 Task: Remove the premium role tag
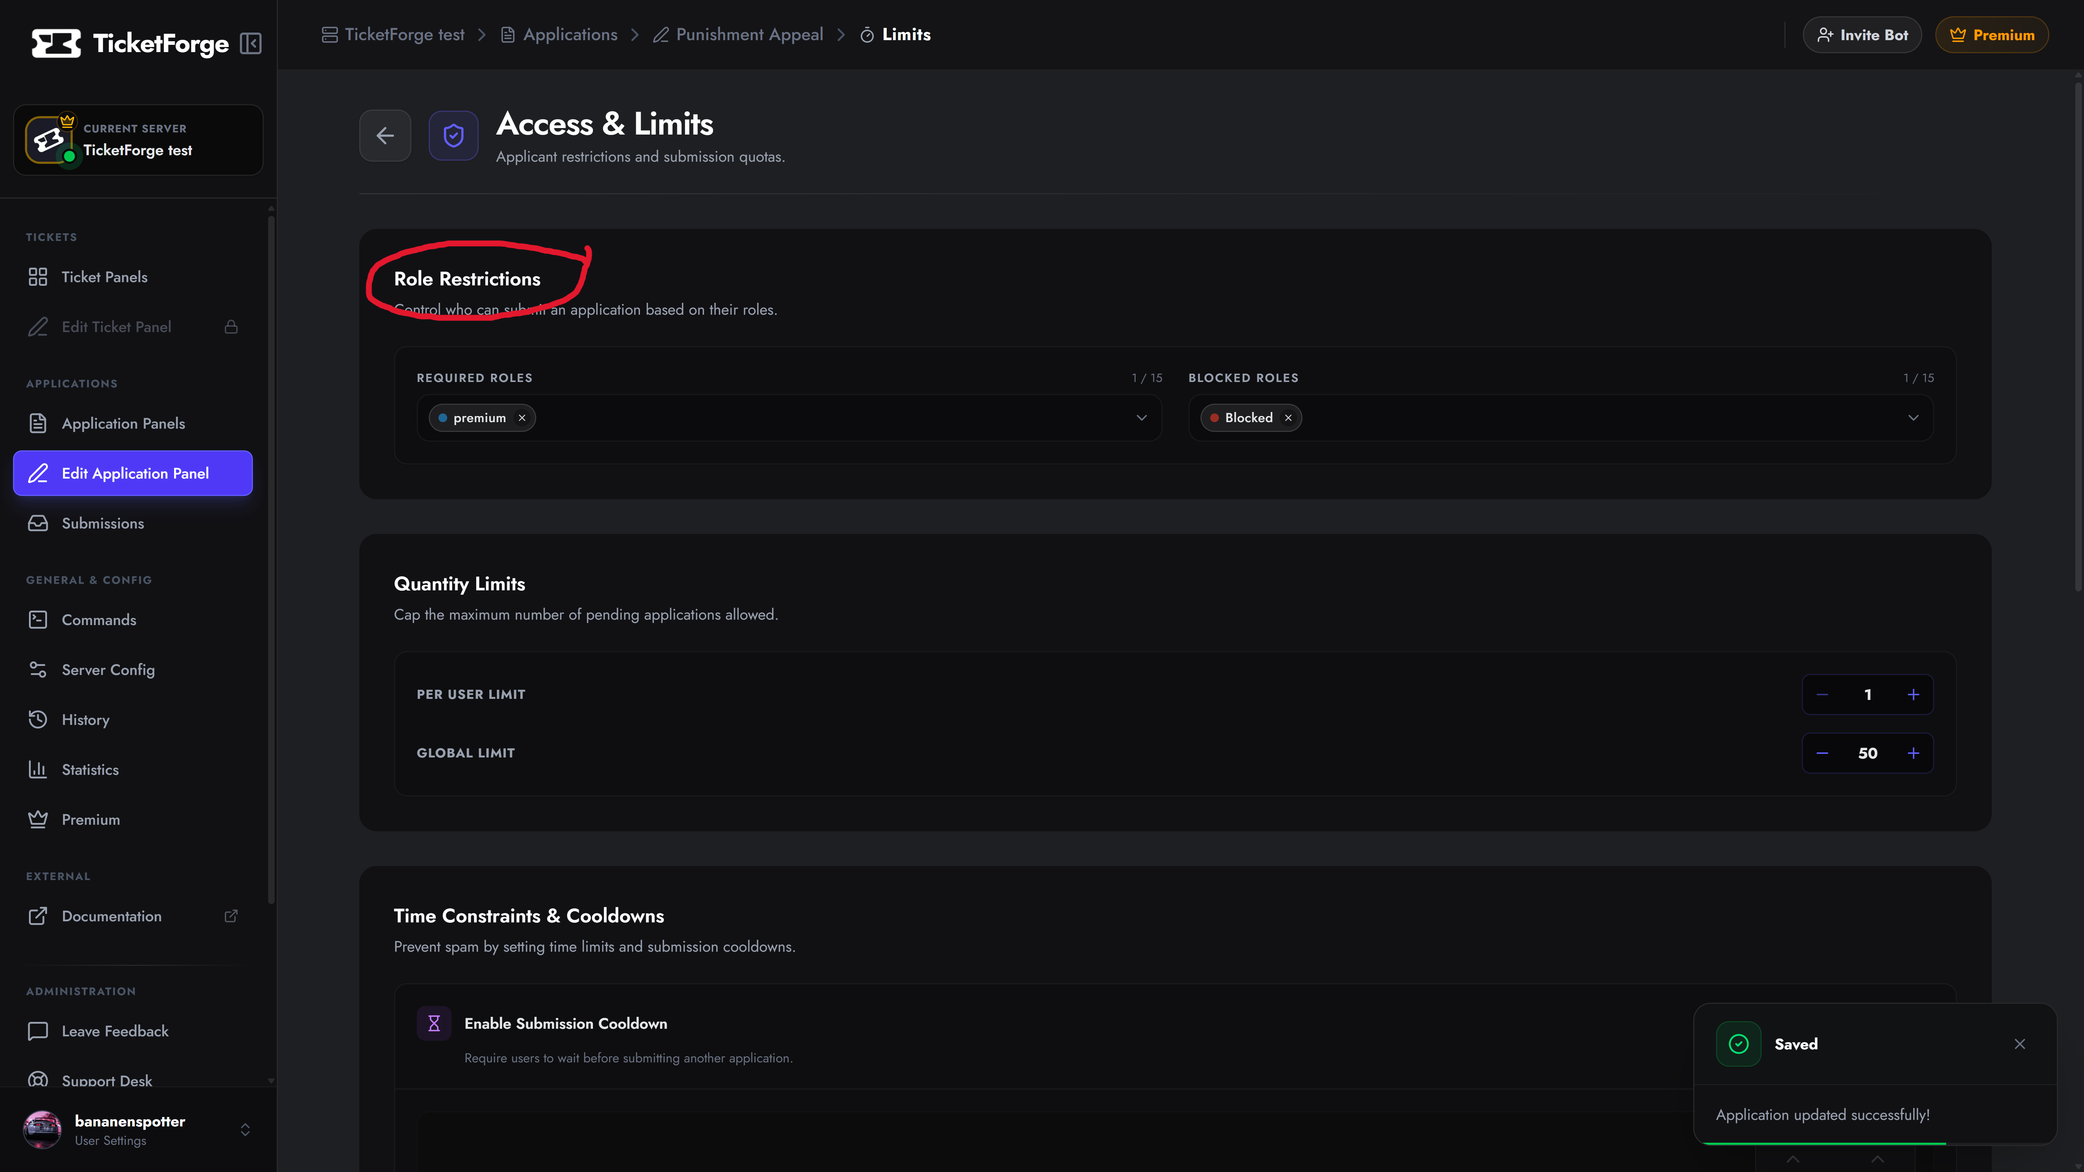pos(522,418)
